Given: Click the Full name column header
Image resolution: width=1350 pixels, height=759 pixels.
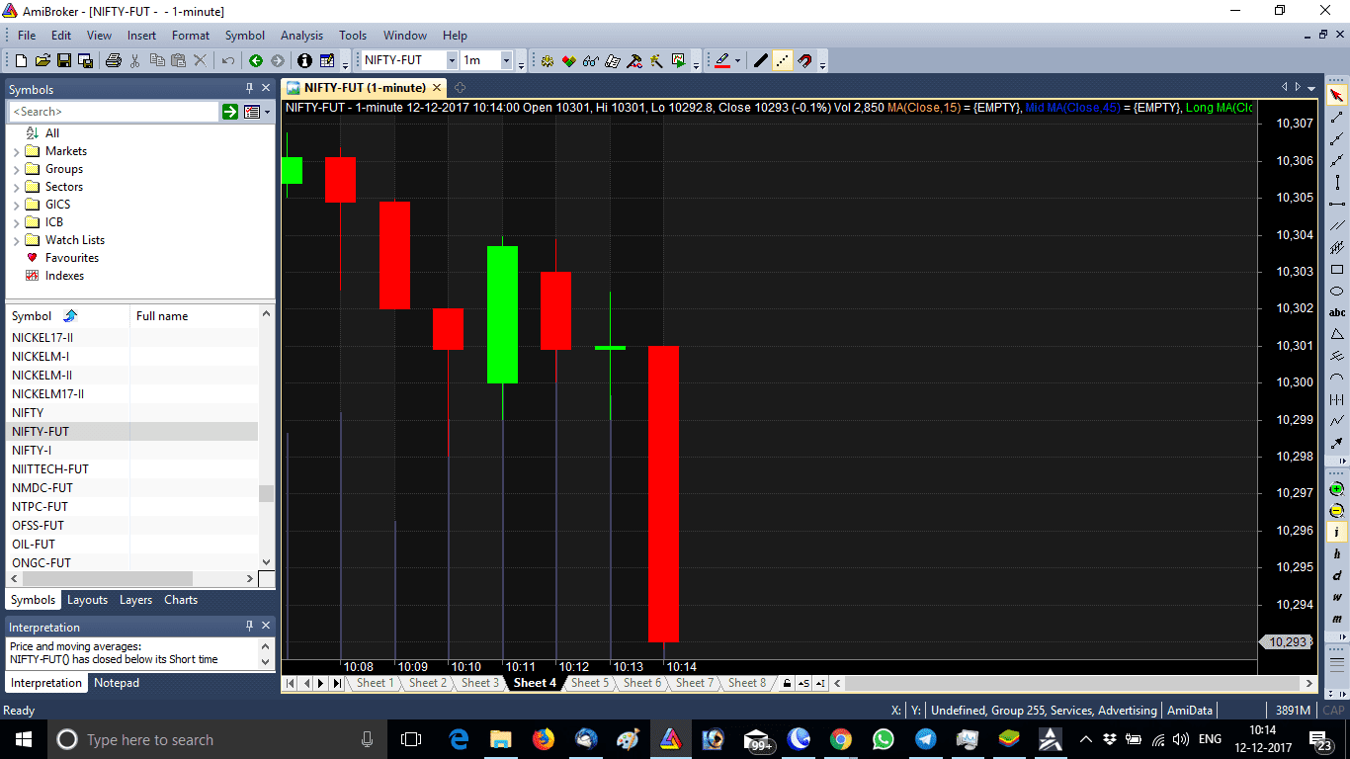Looking at the screenshot, I should pos(194,316).
